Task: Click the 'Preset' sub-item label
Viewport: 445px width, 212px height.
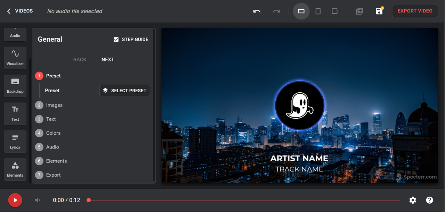Action: pos(52,91)
